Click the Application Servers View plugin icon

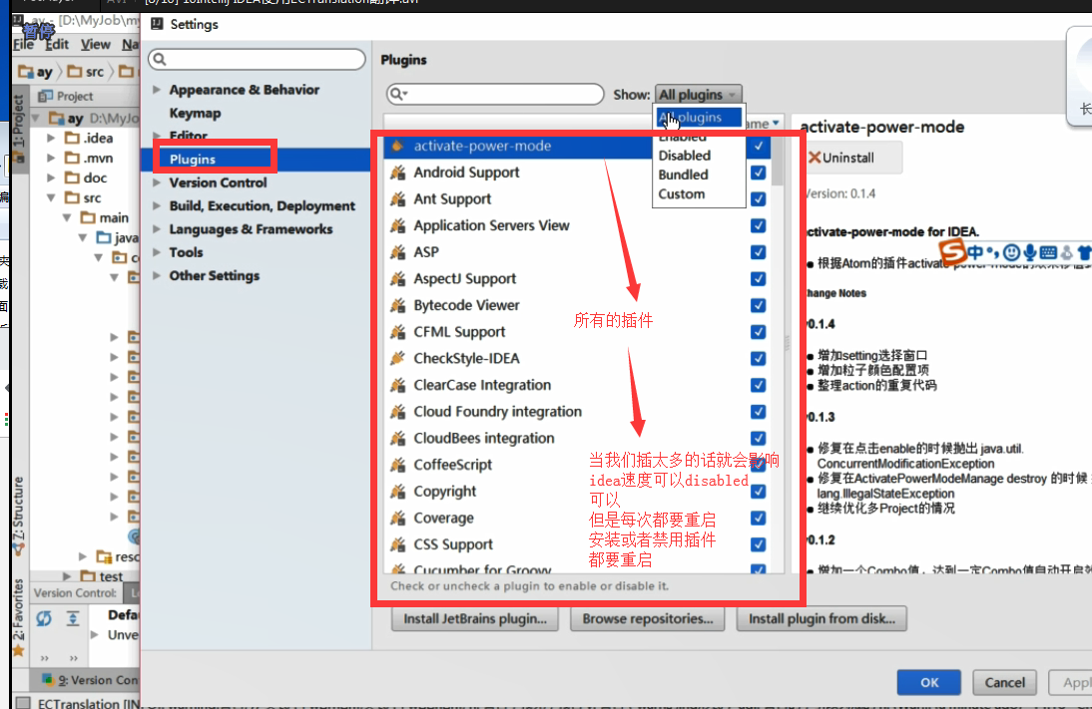tap(397, 225)
